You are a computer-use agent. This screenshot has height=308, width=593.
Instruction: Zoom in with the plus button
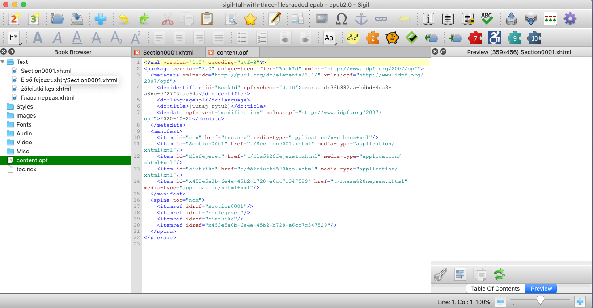click(580, 301)
